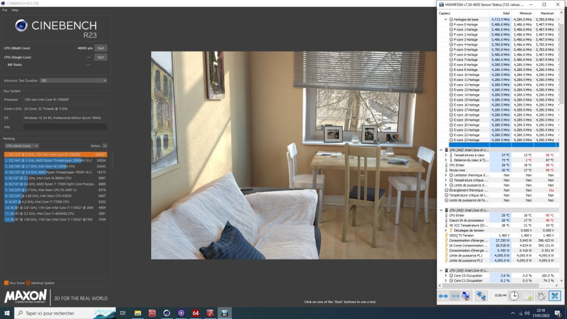This screenshot has width=567, height=319.
Task: Toggle the ranking Details dropdown button
Action: click(x=105, y=146)
